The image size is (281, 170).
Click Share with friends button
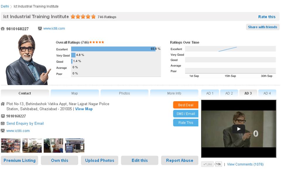click(263, 27)
